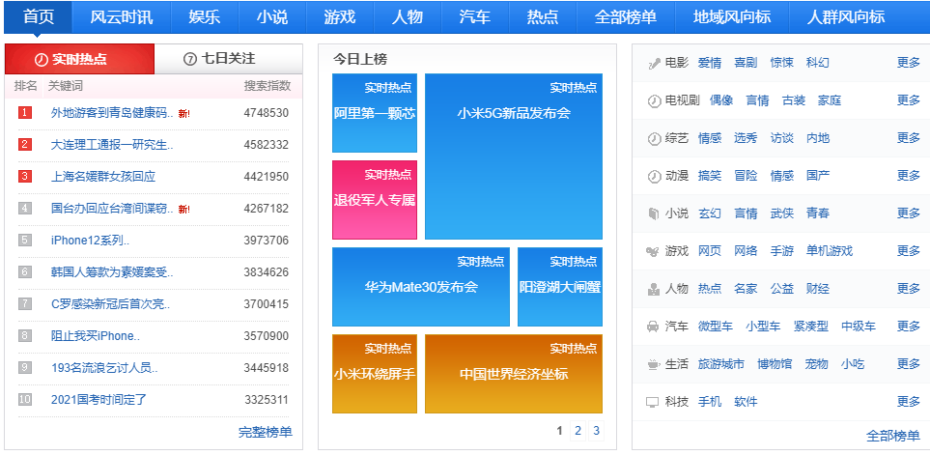Screen dimensions: 930x455
Task: Open 人群风向标 navigation item
Action: click(846, 17)
